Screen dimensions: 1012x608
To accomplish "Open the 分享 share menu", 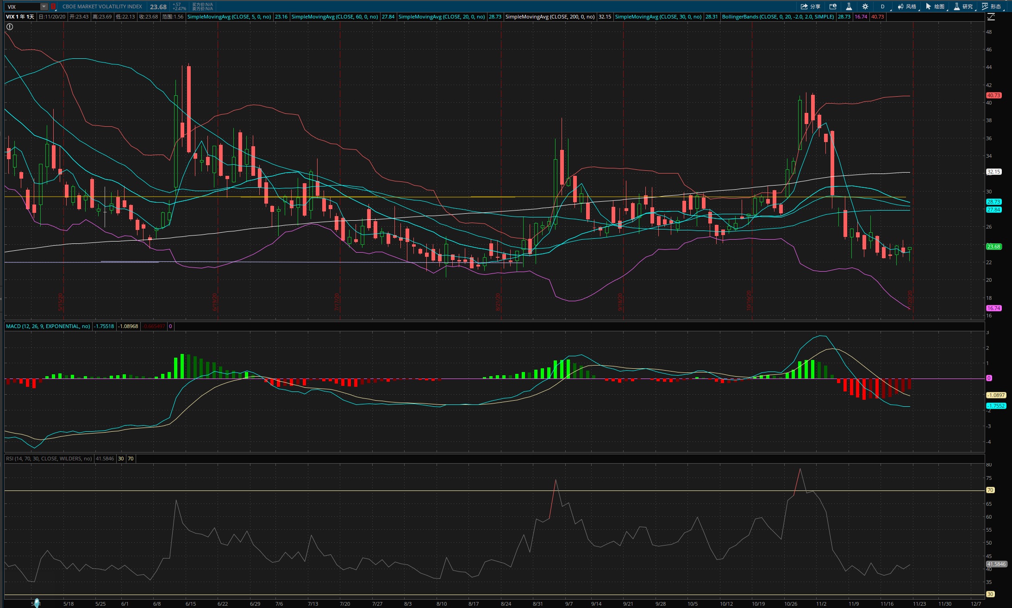I will point(811,6).
